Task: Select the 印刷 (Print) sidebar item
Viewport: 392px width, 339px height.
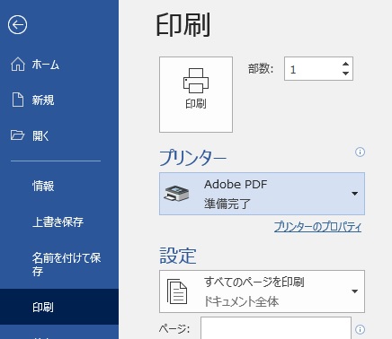Action: (x=59, y=307)
